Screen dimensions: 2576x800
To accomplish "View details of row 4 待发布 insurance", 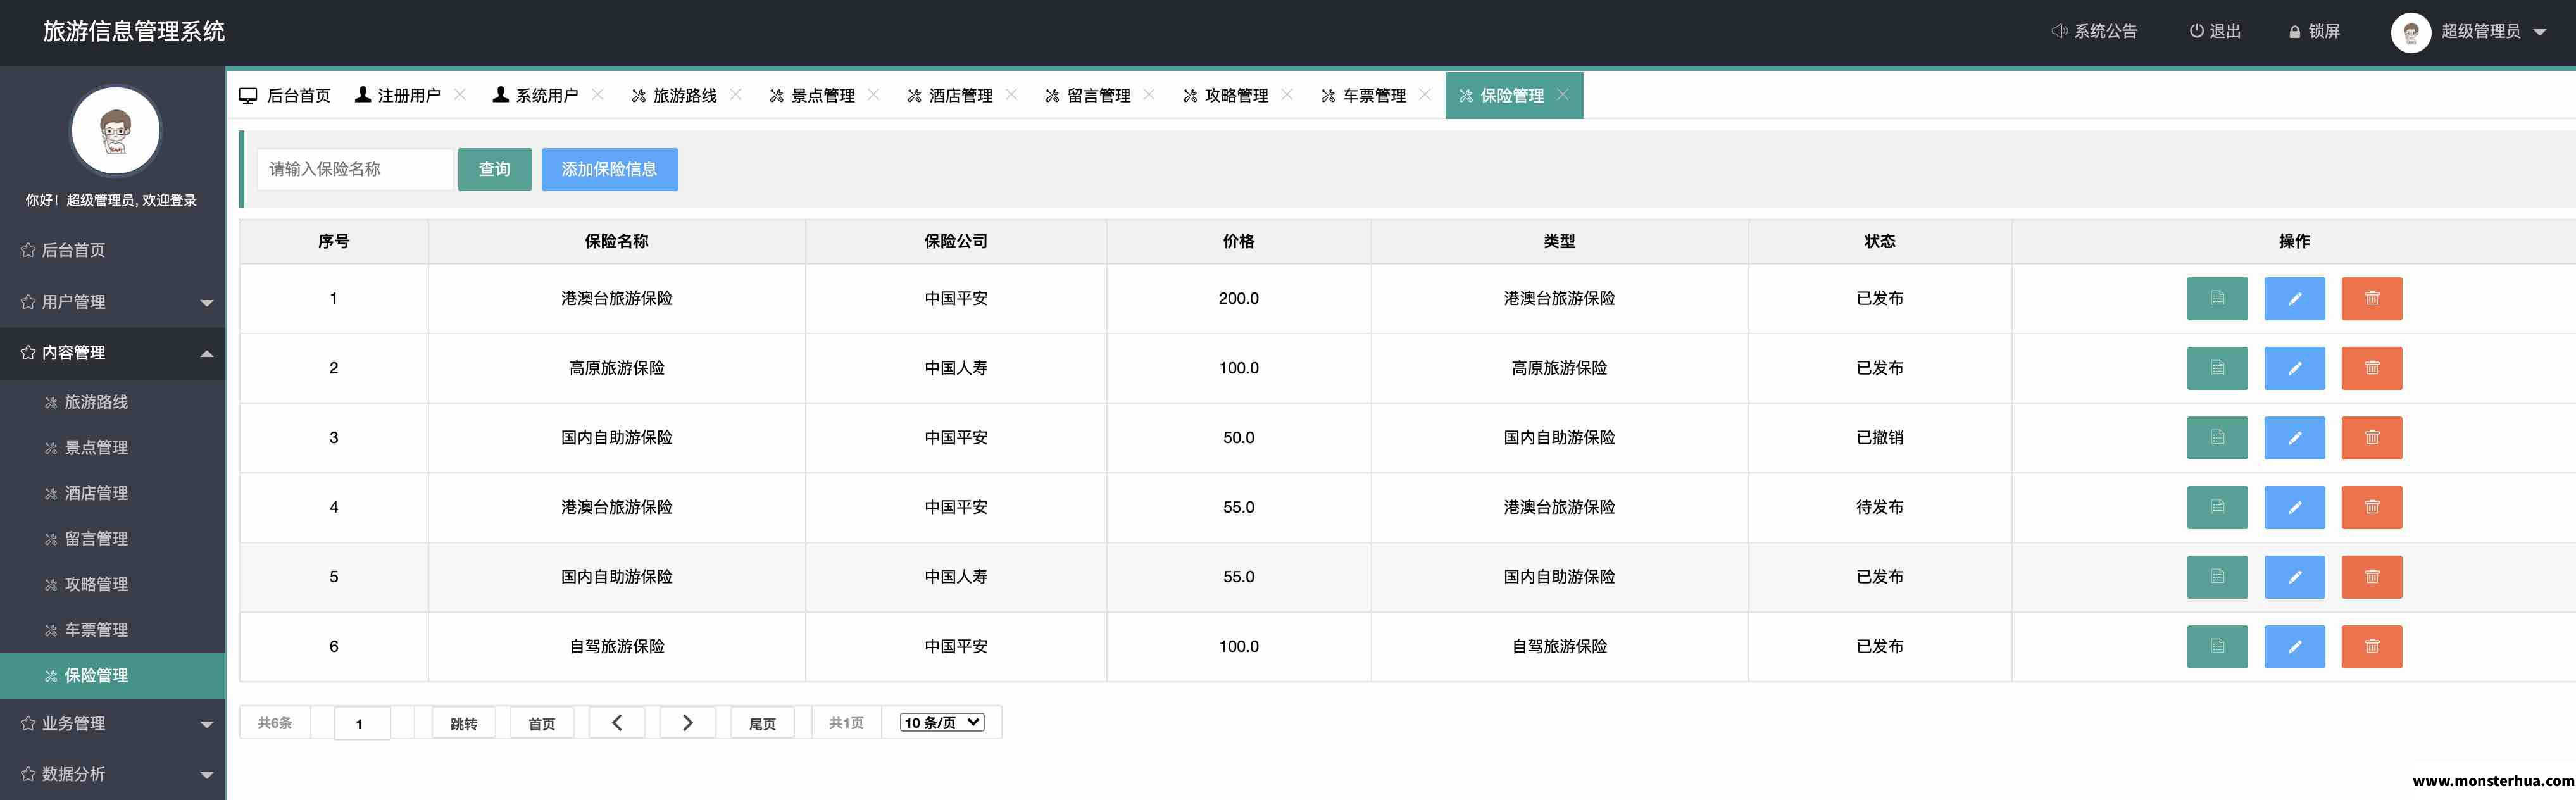I will click(2217, 507).
